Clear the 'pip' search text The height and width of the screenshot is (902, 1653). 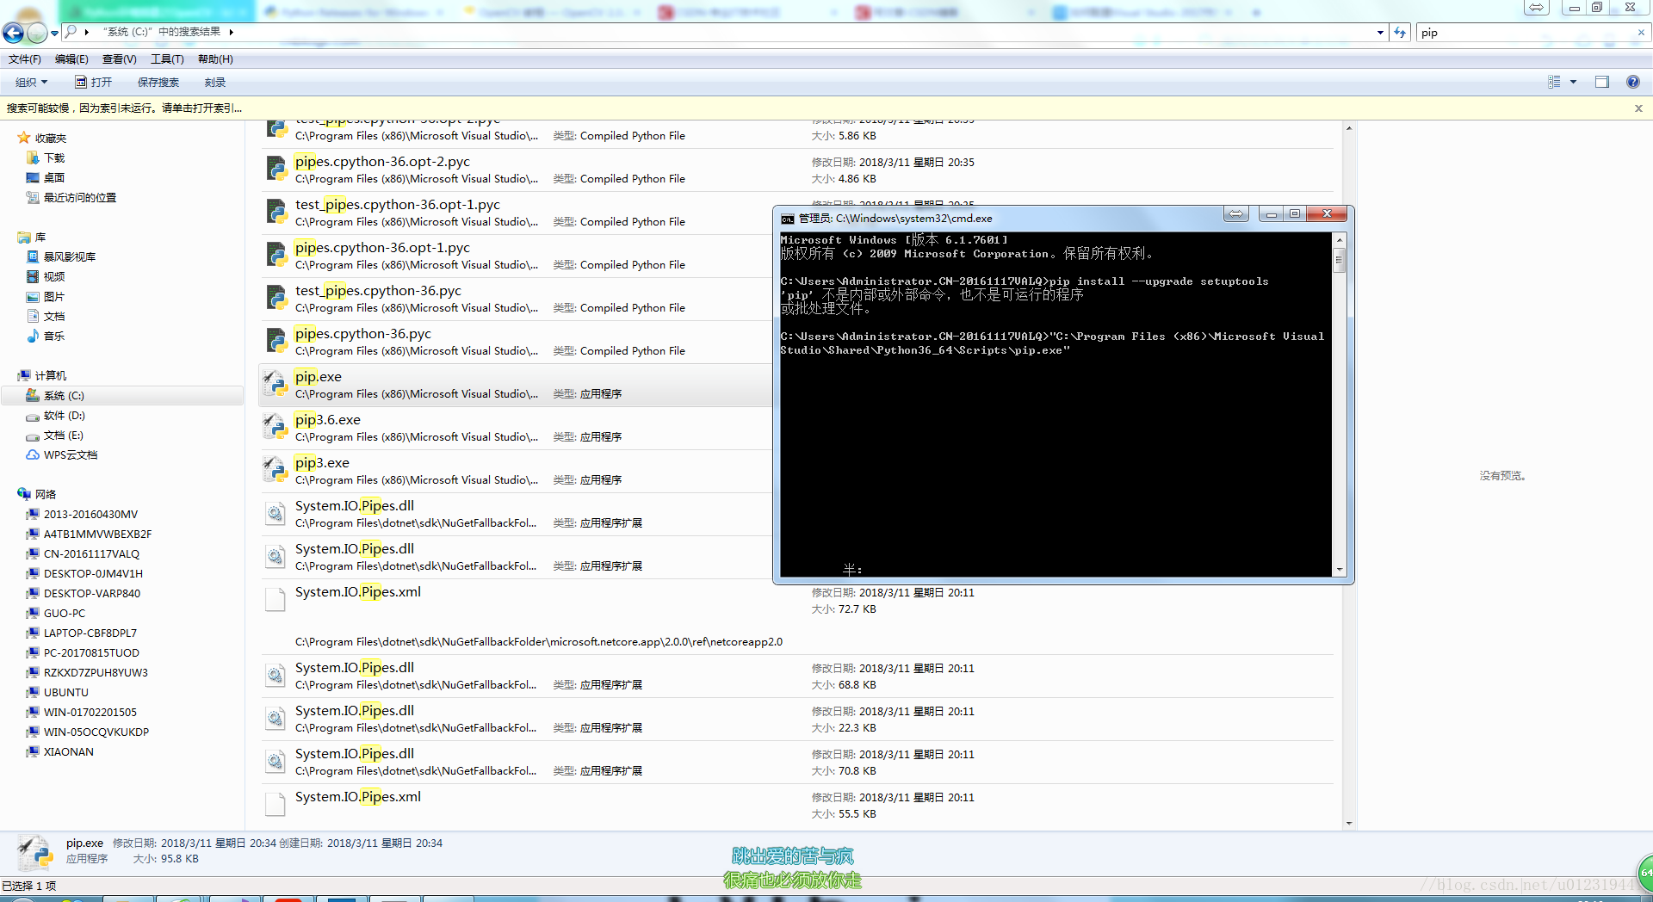click(1640, 33)
